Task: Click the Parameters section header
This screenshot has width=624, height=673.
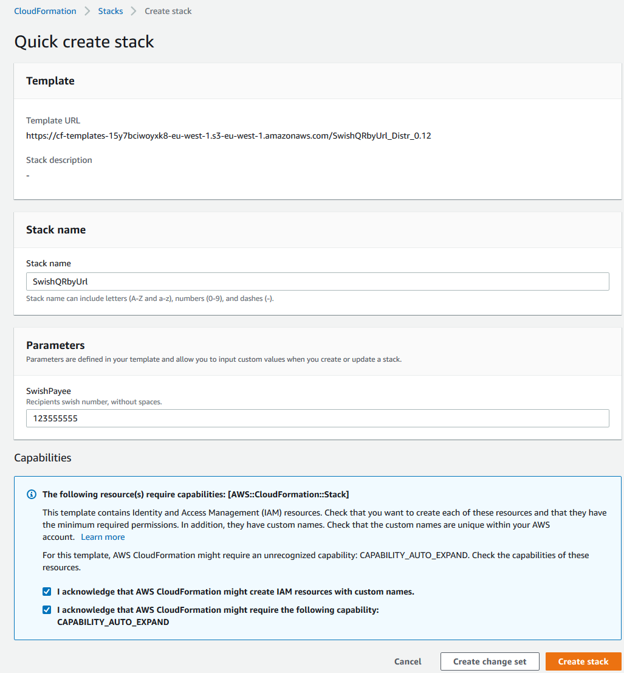Action: tap(55, 345)
